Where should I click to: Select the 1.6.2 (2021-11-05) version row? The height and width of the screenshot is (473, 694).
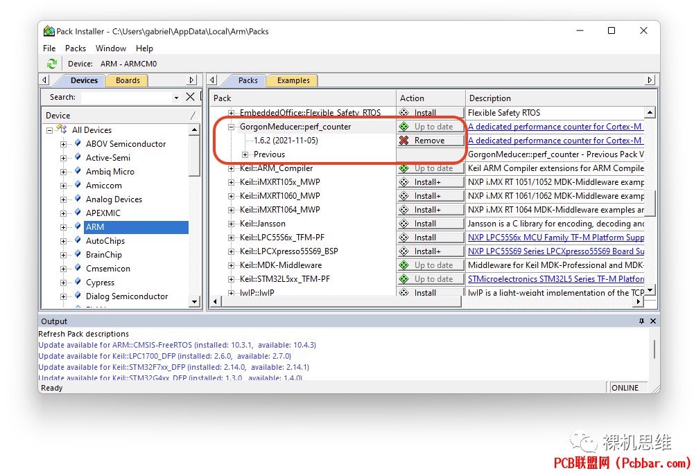pyautogui.click(x=286, y=141)
